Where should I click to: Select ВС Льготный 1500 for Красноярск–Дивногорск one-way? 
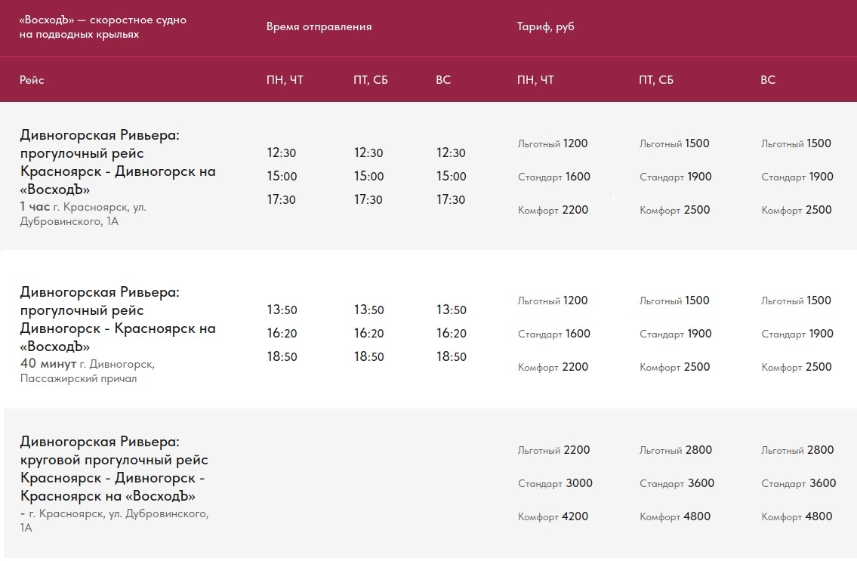coord(797,143)
